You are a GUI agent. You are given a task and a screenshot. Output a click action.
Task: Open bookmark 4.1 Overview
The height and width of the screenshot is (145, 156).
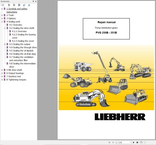pyautogui.click(x=16, y=25)
